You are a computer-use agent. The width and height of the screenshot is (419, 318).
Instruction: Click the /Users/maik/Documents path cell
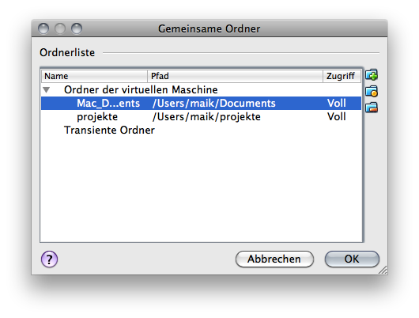213,104
